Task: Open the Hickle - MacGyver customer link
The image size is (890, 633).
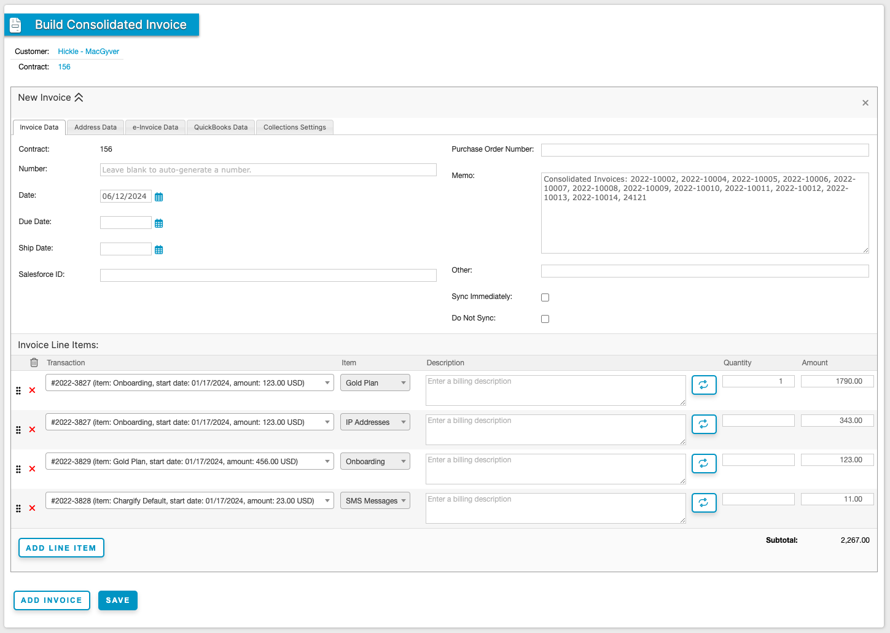Action: pyautogui.click(x=88, y=52)
